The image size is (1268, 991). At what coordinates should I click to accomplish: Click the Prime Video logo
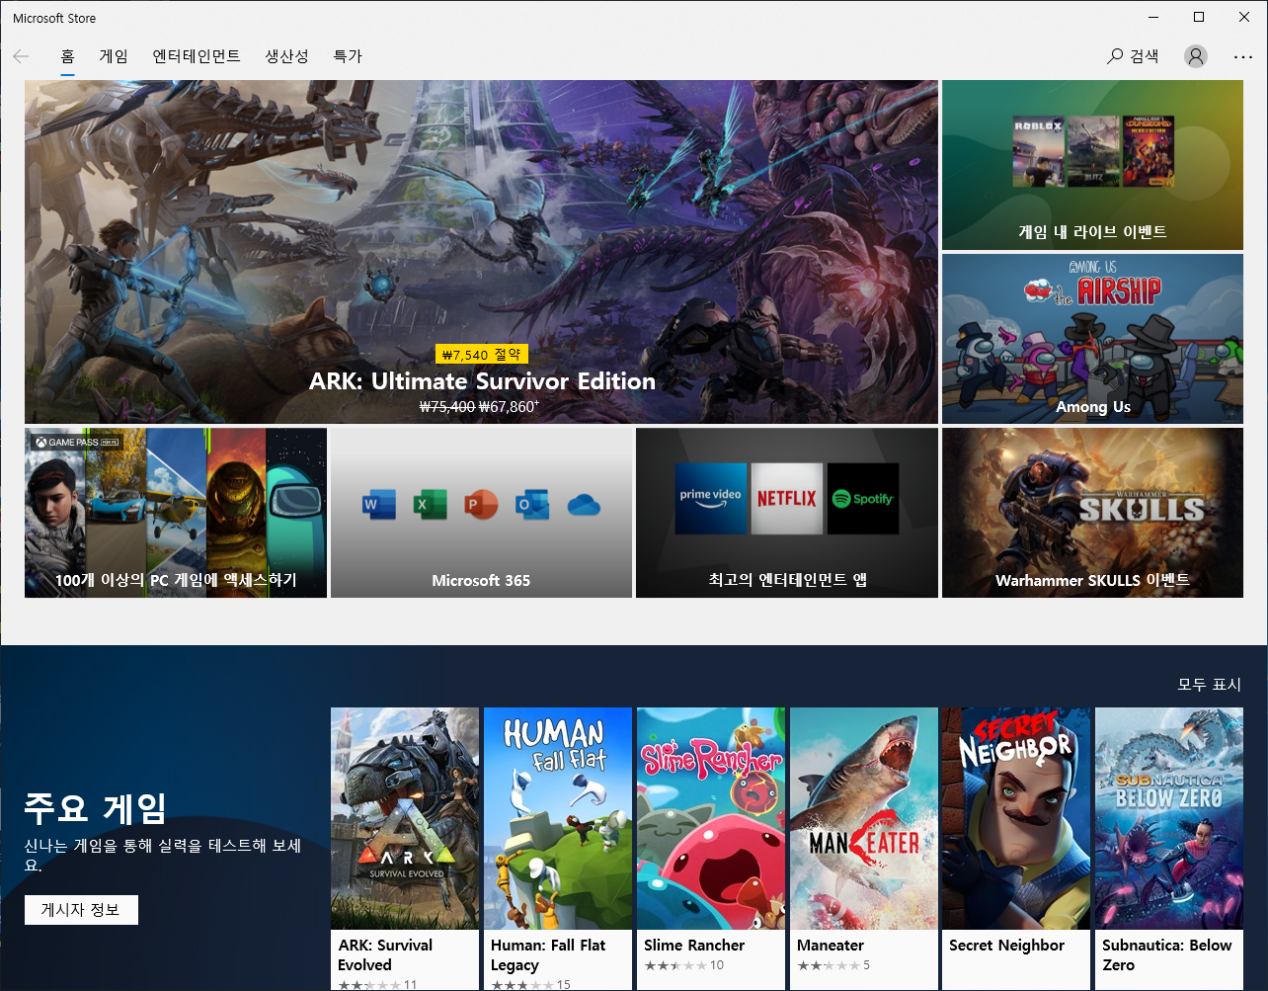711,499
